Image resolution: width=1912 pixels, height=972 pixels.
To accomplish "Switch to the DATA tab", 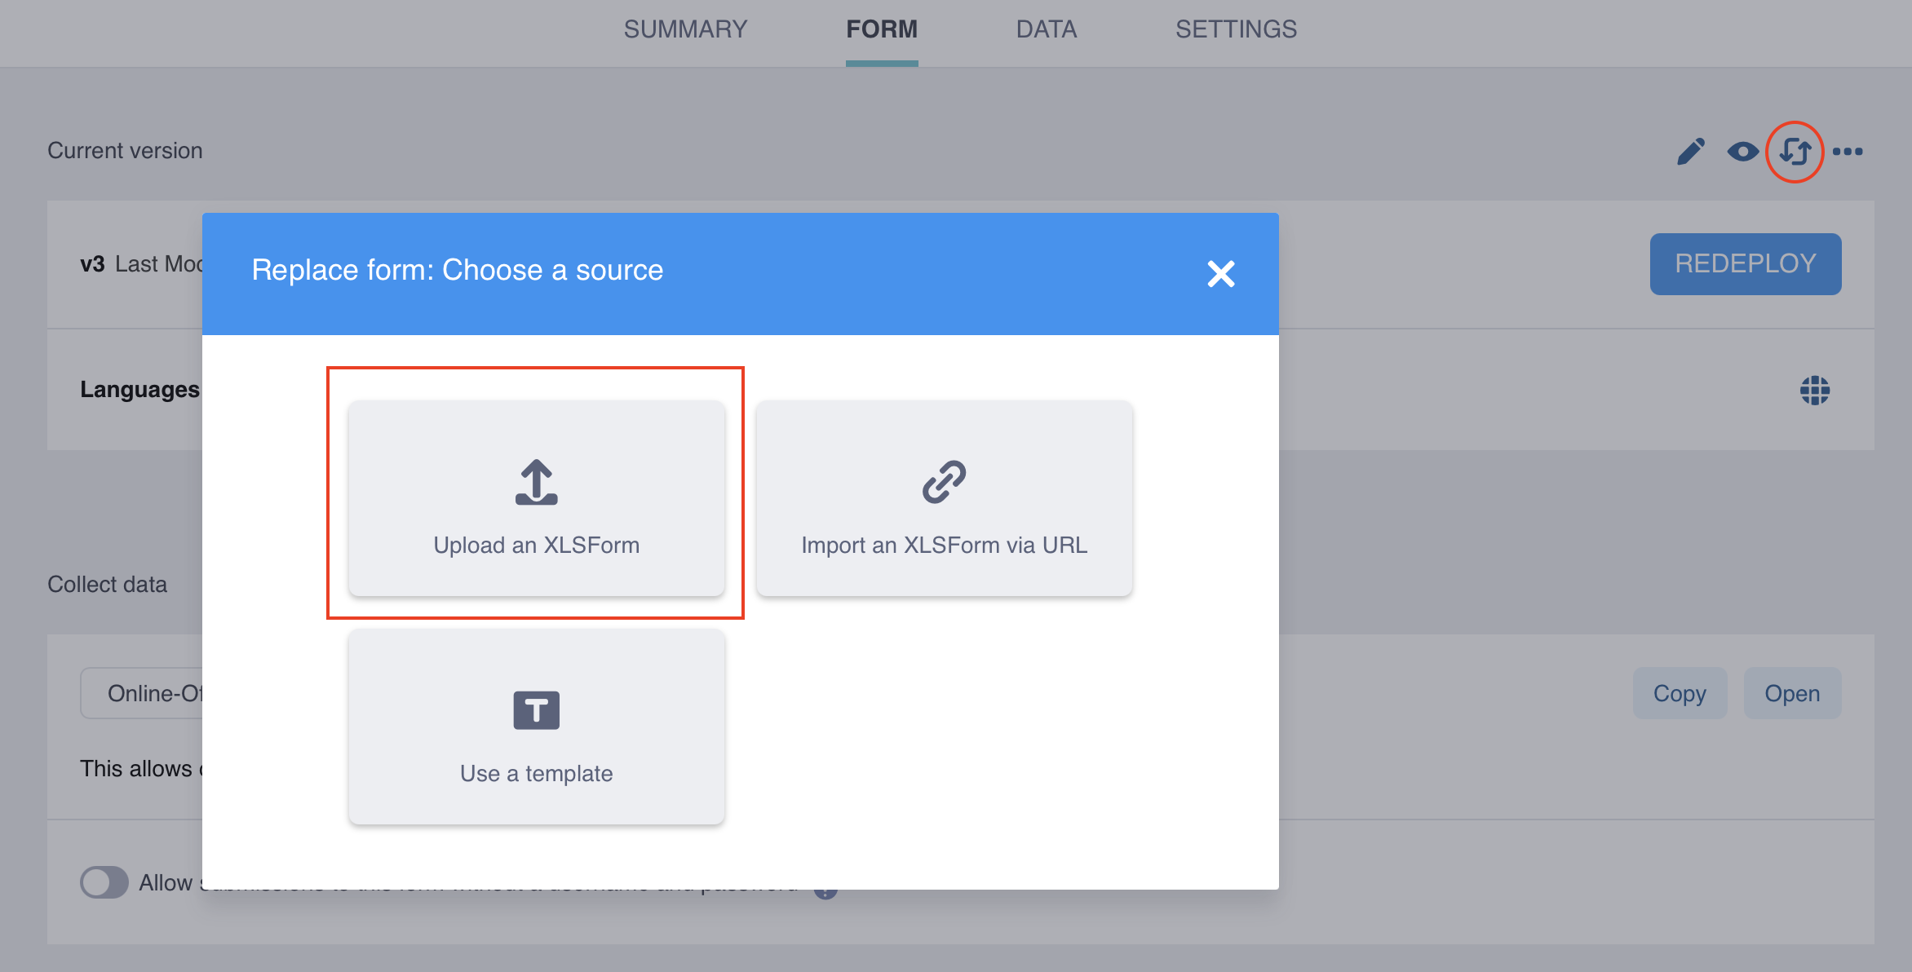I will pos(1047,29).
